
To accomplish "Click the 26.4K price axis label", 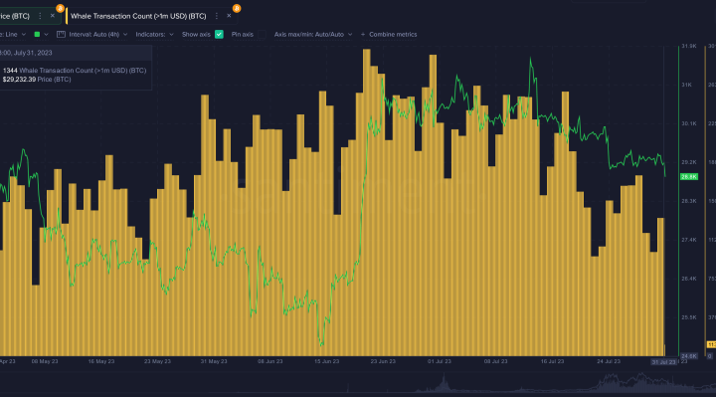I will (688, 279).
